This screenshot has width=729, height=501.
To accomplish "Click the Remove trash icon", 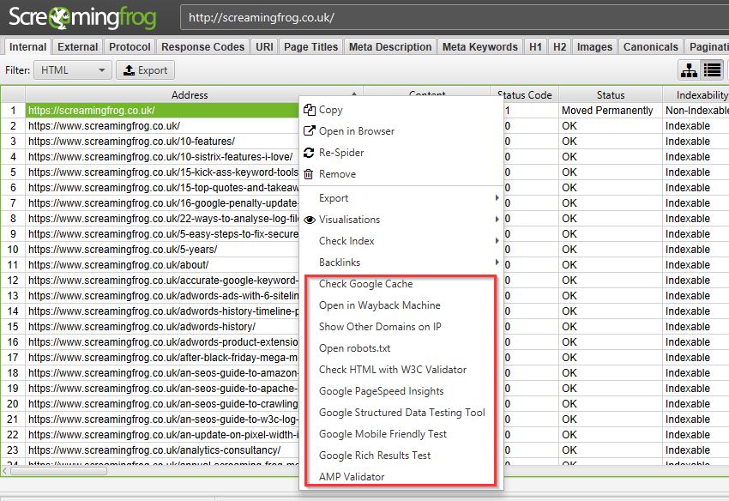I will 309,174.
